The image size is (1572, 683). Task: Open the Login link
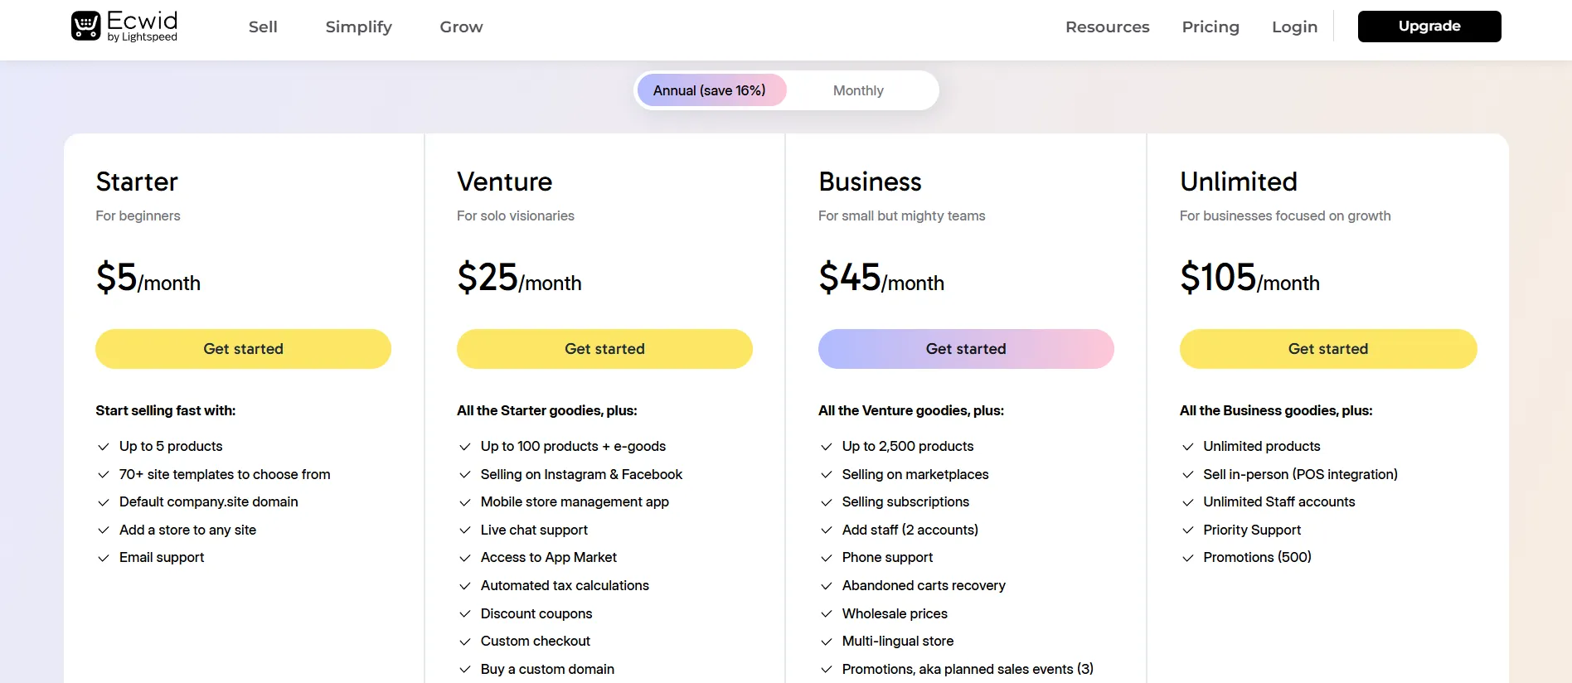coord(1294,27)
